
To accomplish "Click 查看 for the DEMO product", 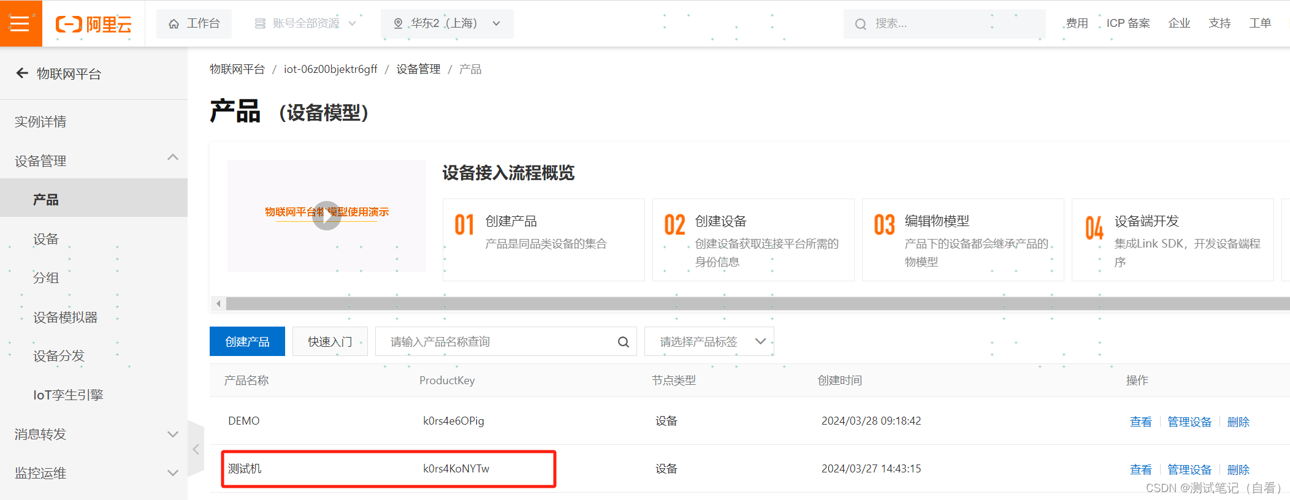I will (x=1140, y=422).
